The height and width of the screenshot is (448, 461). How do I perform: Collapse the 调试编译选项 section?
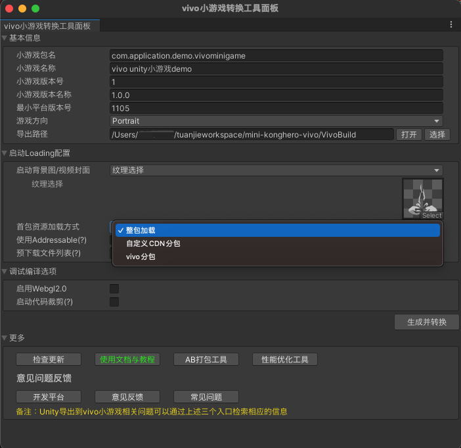click(x=6, y=272)
